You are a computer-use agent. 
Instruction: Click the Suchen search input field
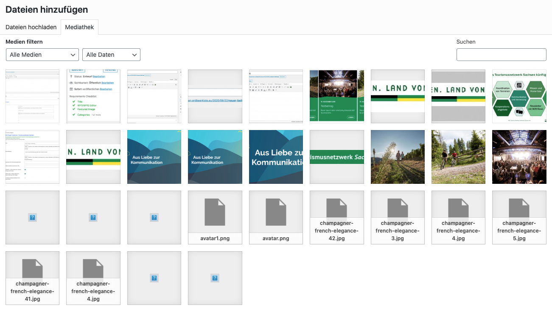pos(501,55)
